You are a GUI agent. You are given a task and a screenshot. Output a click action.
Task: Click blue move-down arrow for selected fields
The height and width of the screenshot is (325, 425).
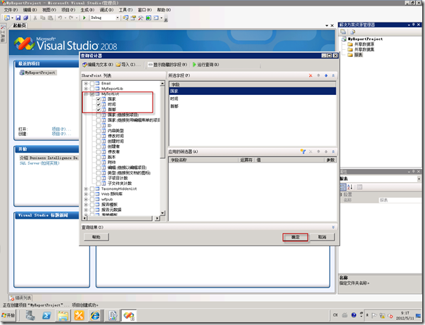(x=326, y=76)
